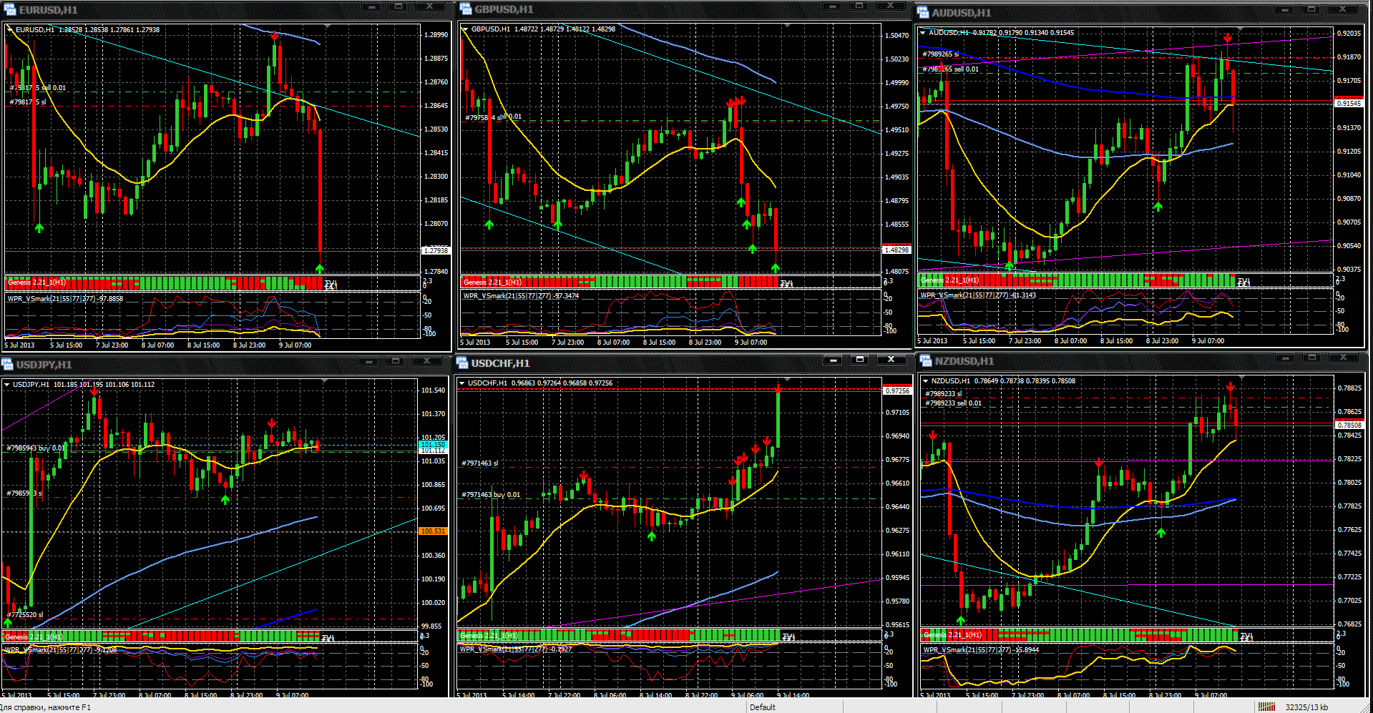Expand the NZDUSD,H1 chart dropdown triangle

925,380
